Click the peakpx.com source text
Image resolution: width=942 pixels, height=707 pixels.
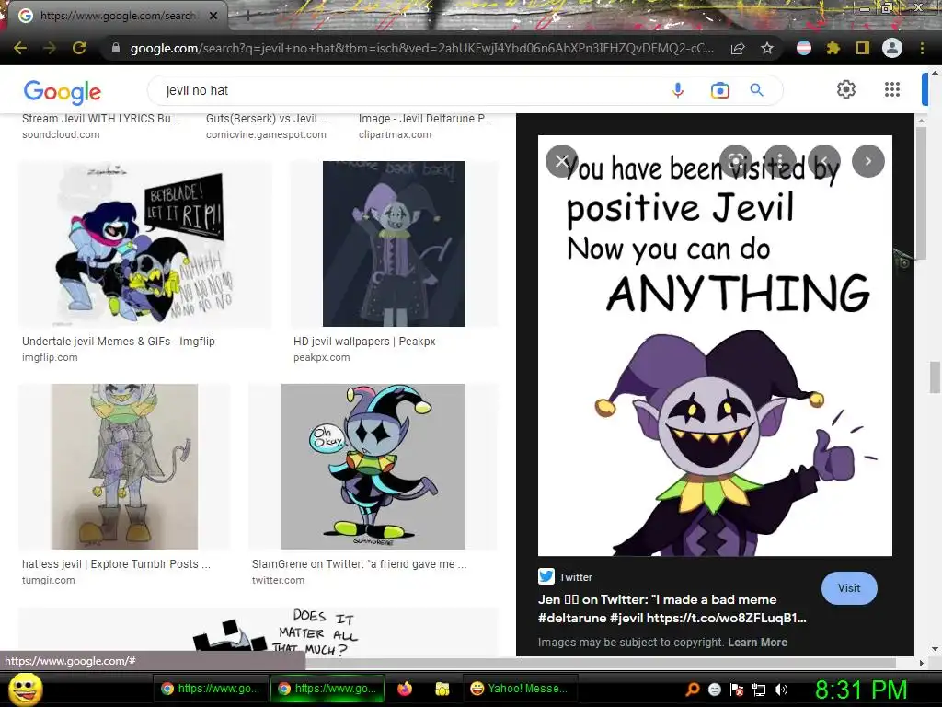coord(321,357)
